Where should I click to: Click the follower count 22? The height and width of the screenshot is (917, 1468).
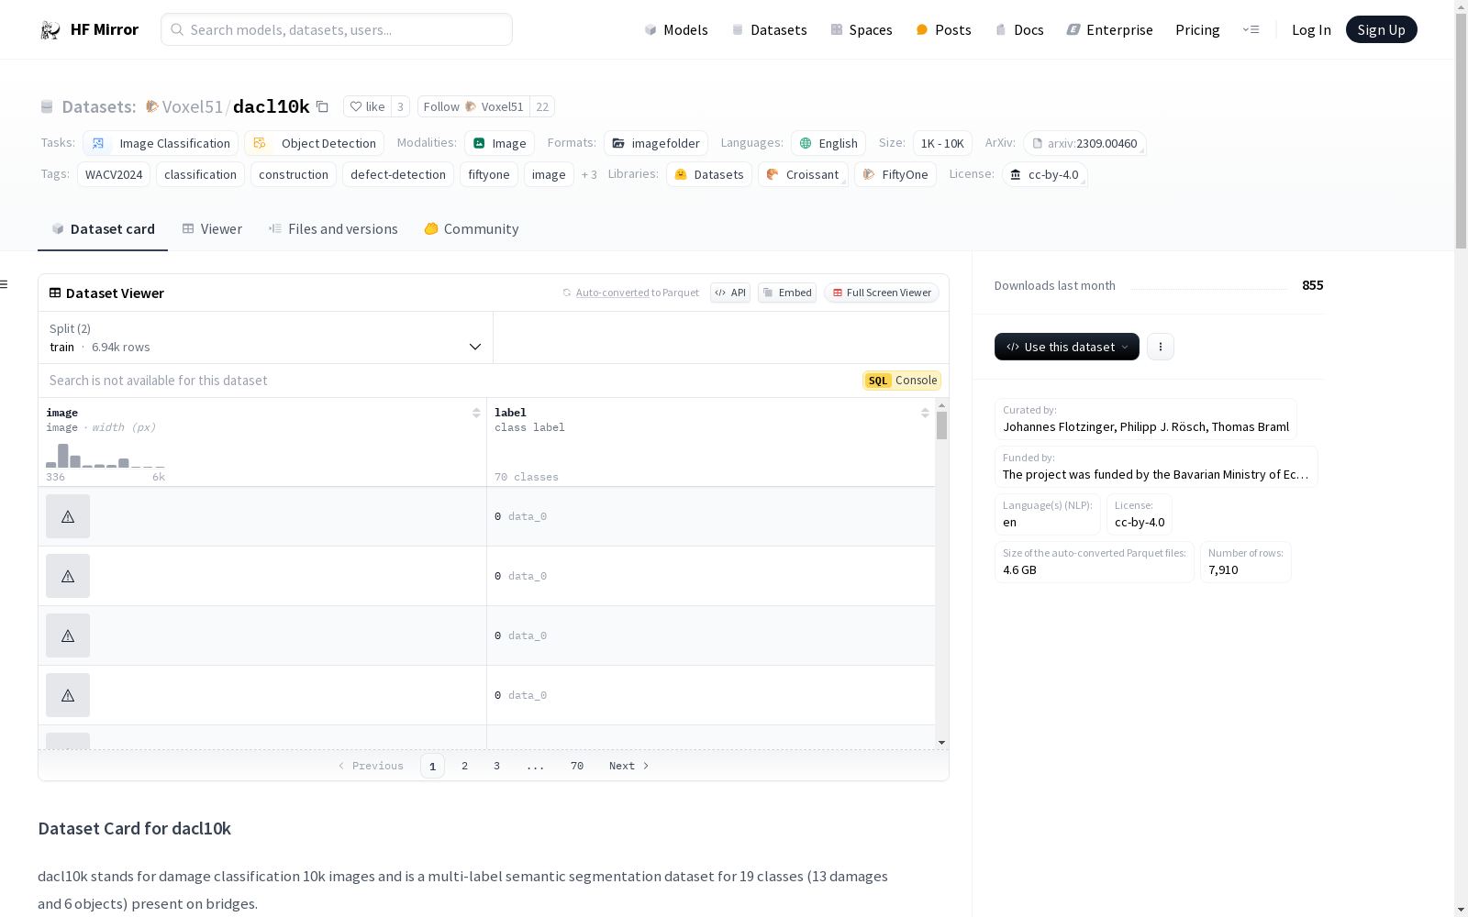pyautogui.click(x=542, y=106)
